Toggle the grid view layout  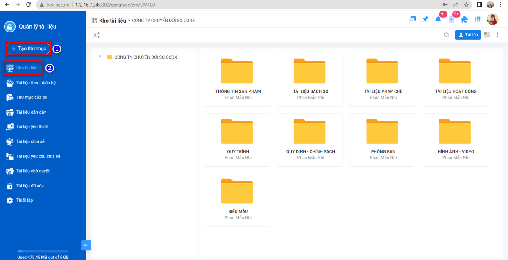tap(487, 35)
